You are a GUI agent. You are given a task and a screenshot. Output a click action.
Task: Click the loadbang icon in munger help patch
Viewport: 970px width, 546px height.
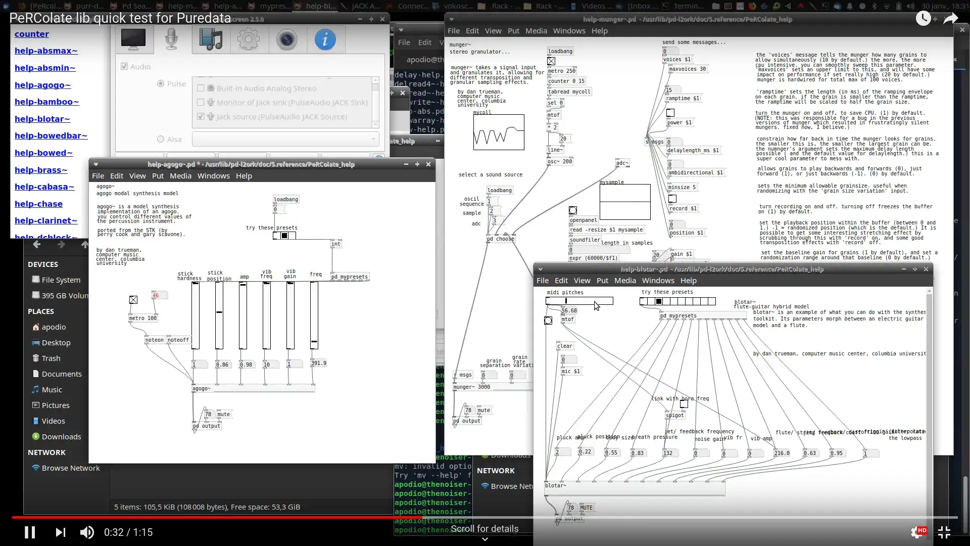coord(560,51)
